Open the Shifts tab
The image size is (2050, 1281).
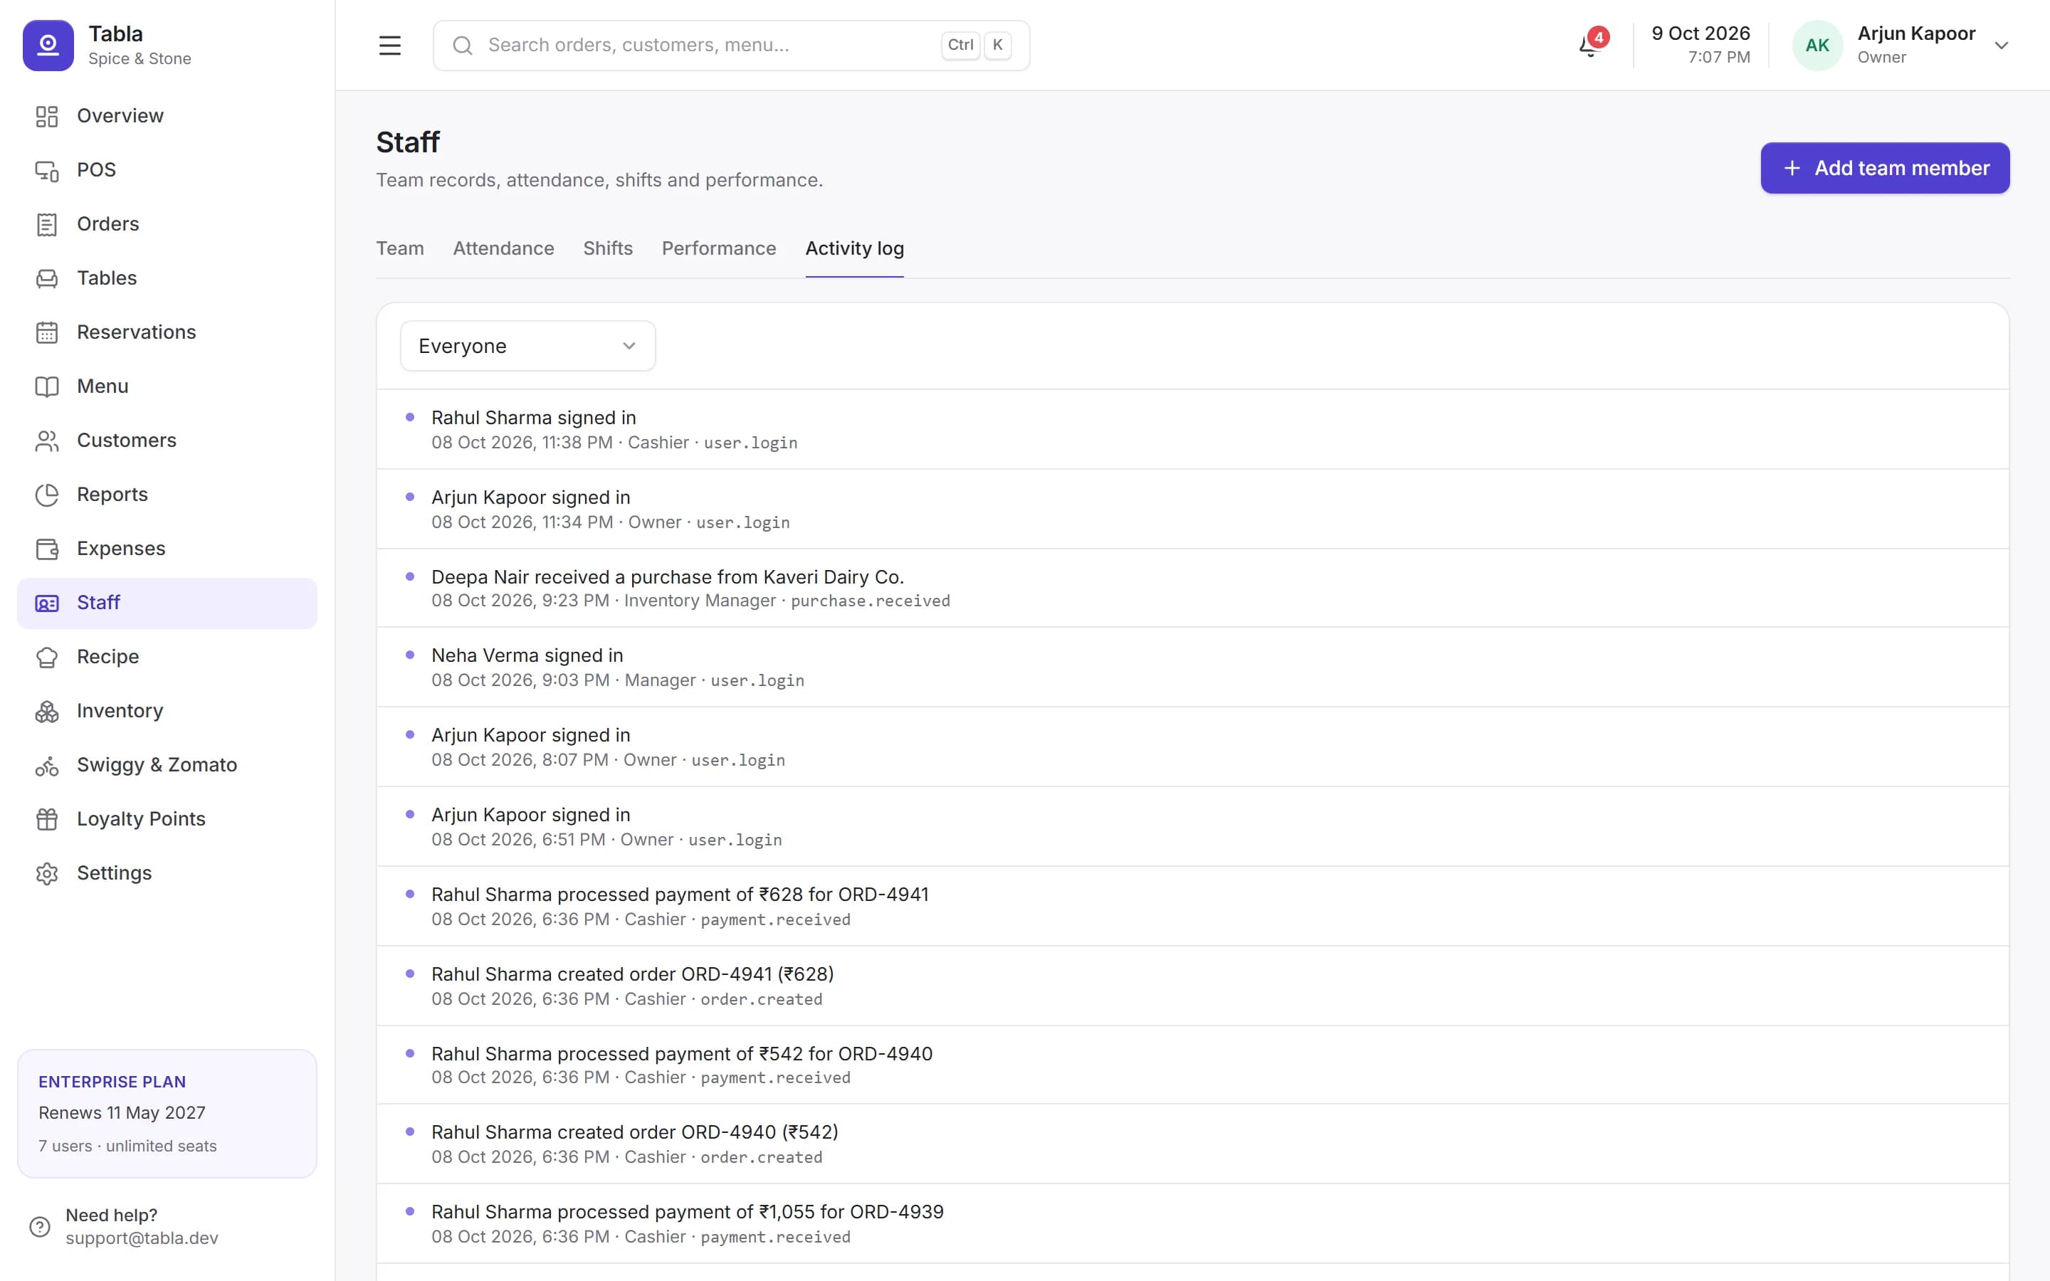coord(607,248)
